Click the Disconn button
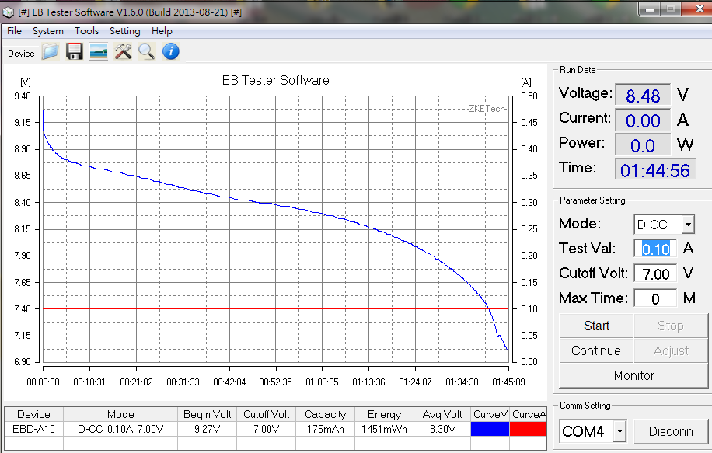Viewport: 712px width, 453px height. tap(669, 430)
